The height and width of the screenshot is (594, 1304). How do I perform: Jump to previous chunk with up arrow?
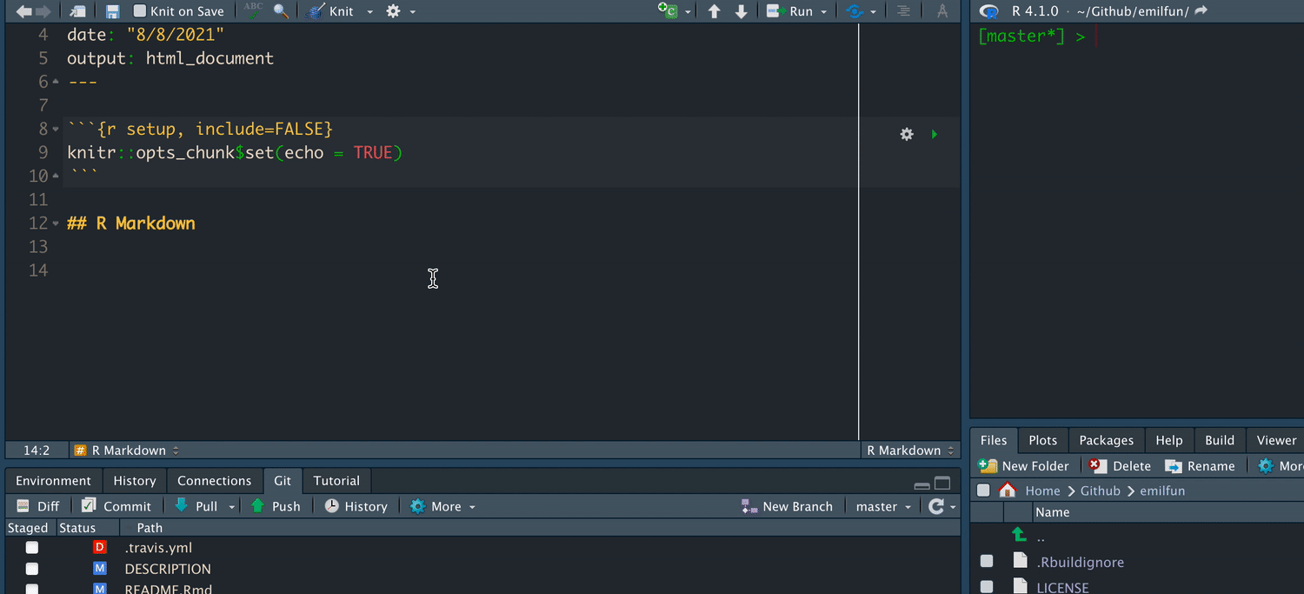tap(714, 11)
